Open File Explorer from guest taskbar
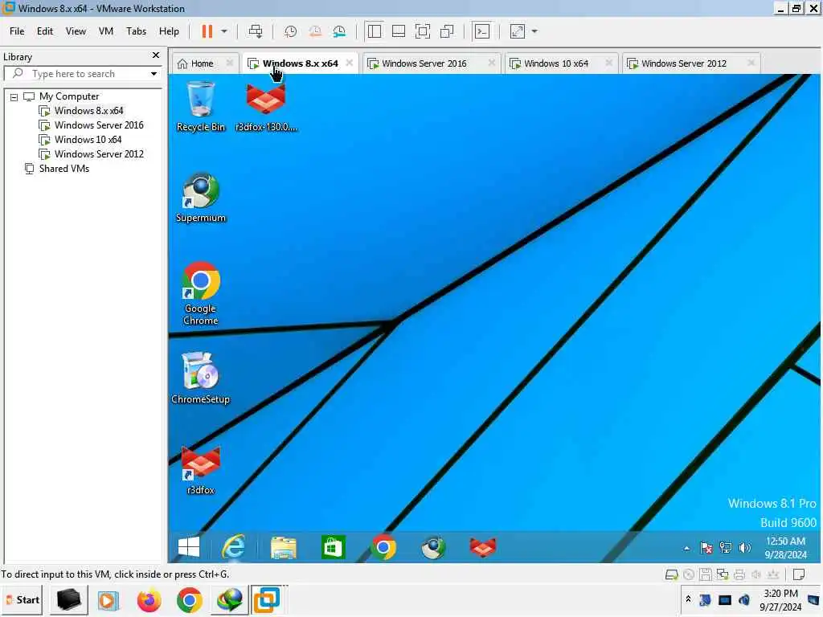This screenshot has height=617, width=823. point(284,547)
